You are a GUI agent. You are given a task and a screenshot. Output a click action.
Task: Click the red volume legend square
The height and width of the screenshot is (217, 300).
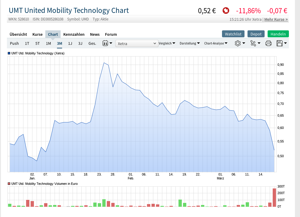point(9,184)
